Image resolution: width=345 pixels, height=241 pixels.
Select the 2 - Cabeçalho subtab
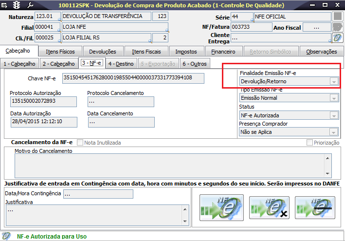[59, 64]
